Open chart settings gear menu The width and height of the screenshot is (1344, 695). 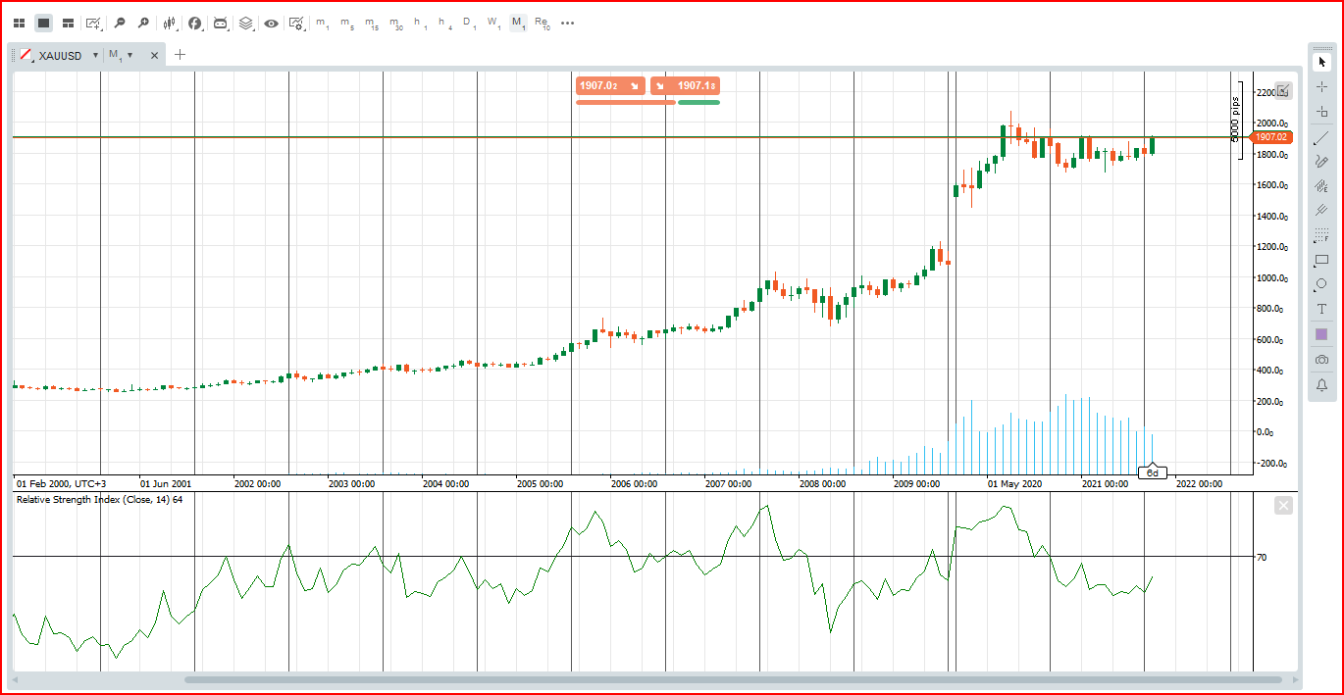click(x=296, y=23)
